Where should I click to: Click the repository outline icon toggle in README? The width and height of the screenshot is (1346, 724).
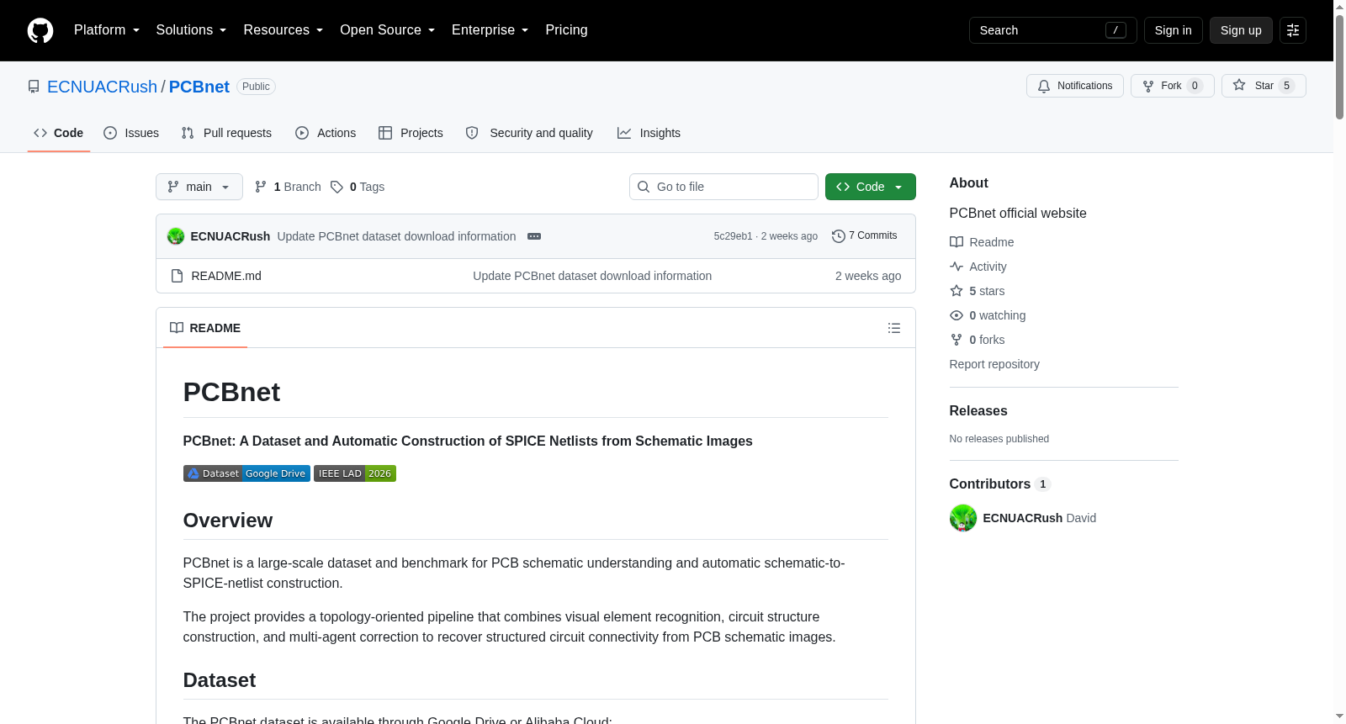894,328
